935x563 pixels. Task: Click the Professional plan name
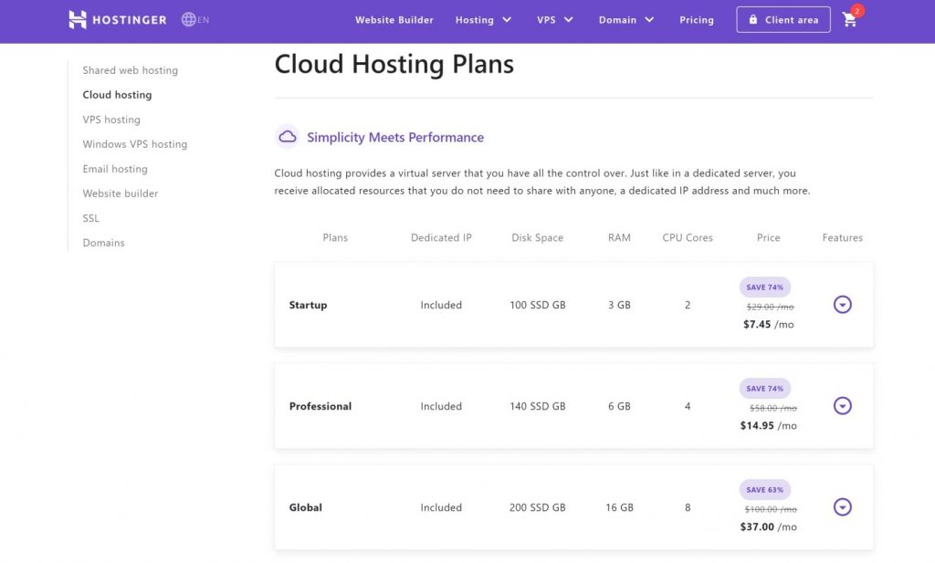[x=320, y=406]
